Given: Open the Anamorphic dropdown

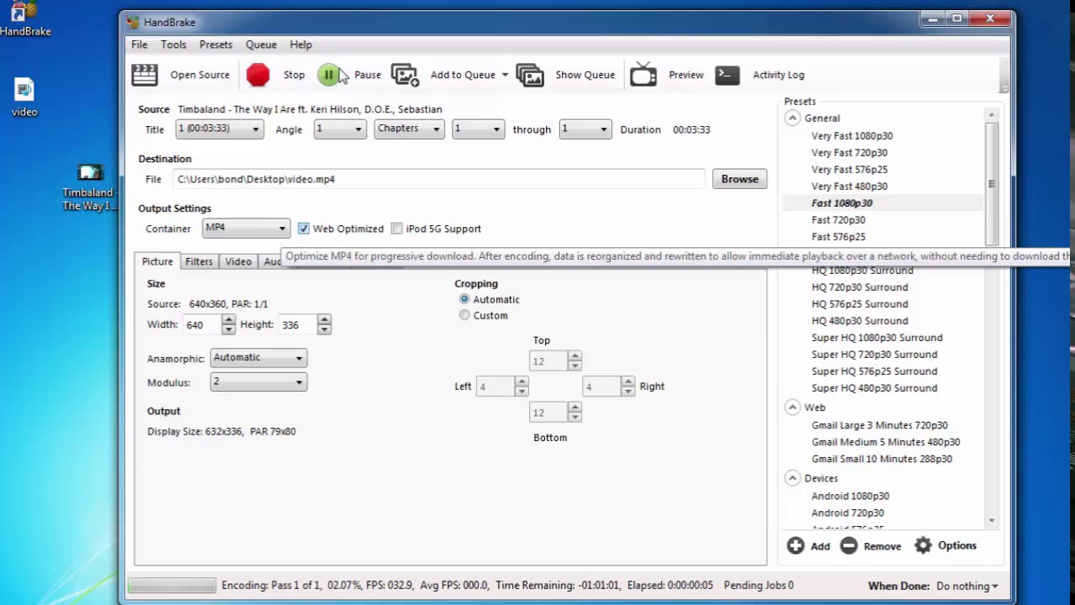Looking at the screenshot, I should [x=258, y=358].
